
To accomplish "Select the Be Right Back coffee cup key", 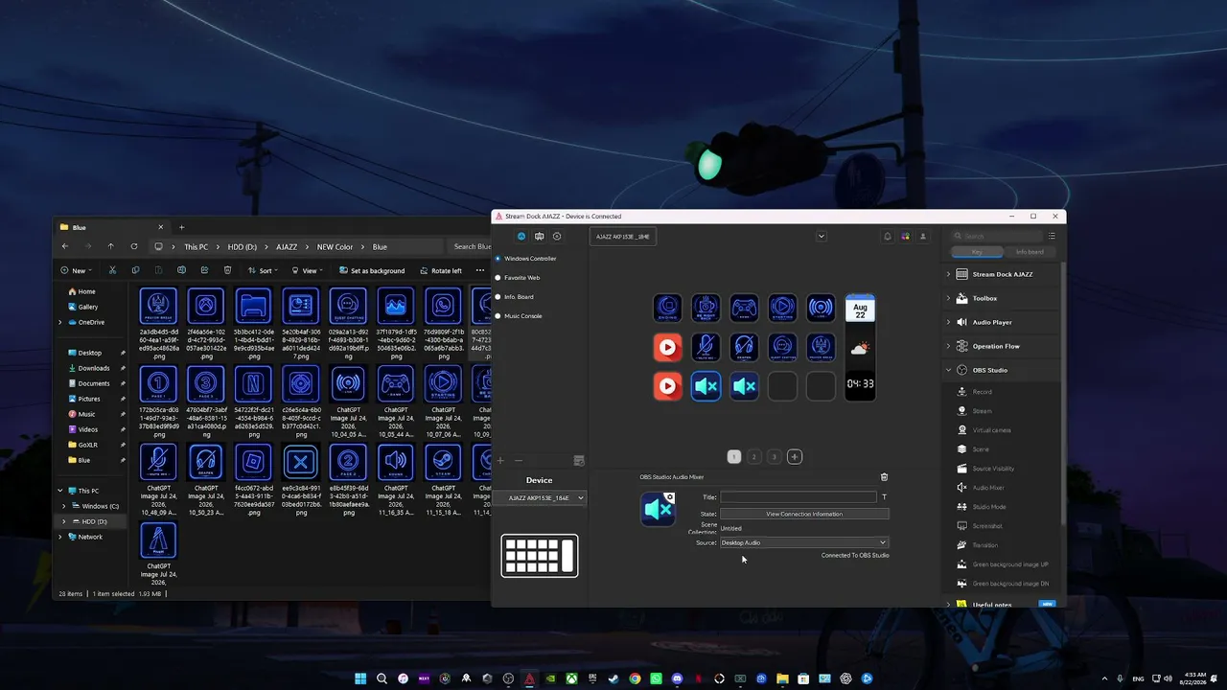I will (x=706, y=308).
